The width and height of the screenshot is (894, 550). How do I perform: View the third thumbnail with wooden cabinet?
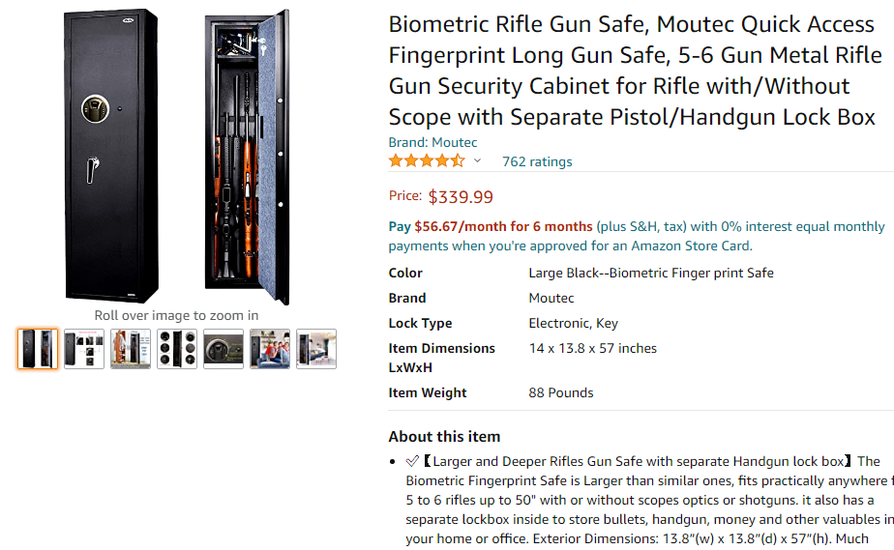(x=131, y=349)
